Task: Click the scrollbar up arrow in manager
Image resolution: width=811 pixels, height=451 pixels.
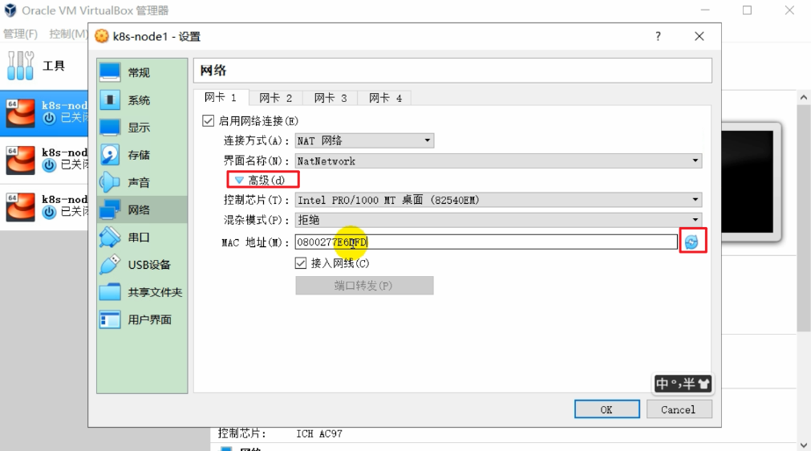Action: [803, 97]
